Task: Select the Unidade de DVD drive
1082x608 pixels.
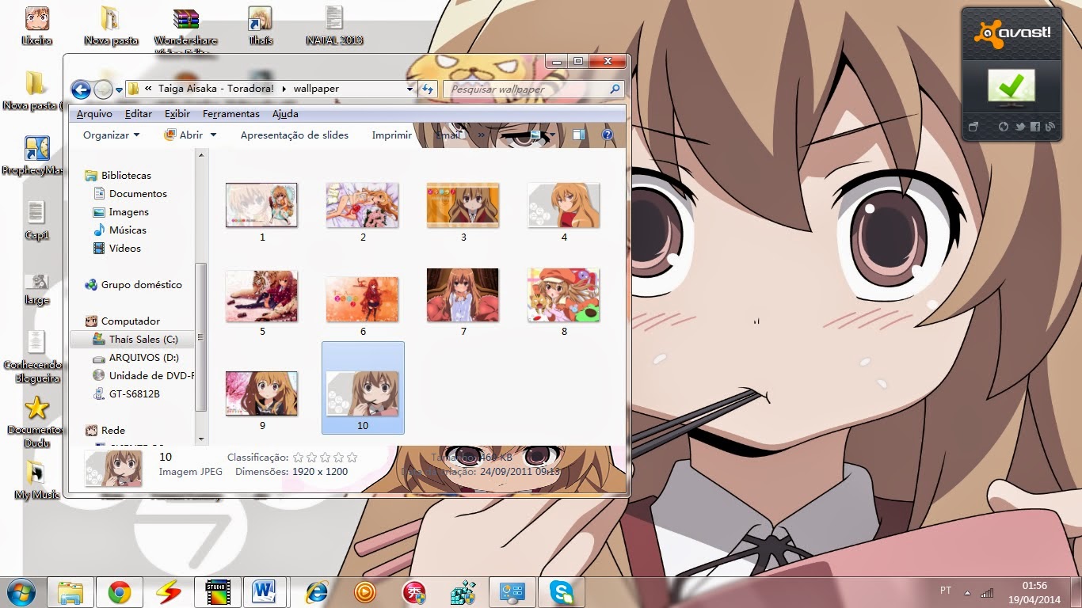Action: click(143, 376)
